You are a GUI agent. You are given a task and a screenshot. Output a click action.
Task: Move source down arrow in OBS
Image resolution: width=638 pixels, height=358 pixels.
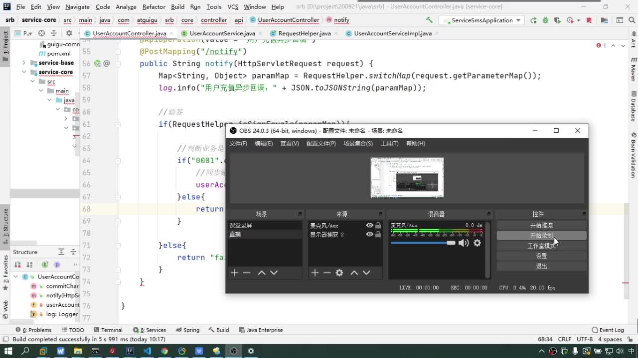point(366,272)
